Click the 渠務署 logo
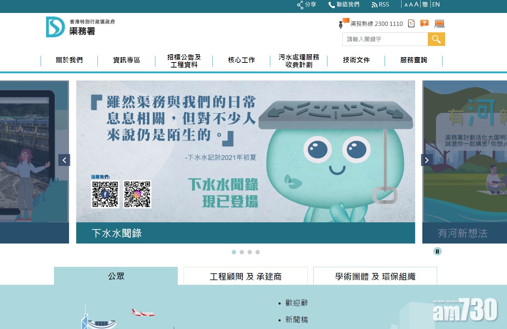Image resolution: width=507 pixels, height=329 pixels. pyautogui.click(x=80, y=27)
